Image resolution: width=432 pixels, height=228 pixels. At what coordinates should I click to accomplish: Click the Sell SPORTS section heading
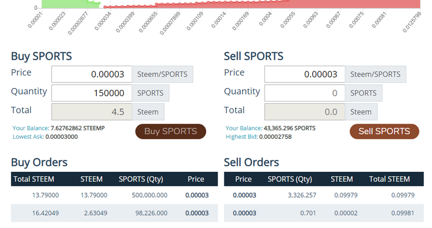[x=254, y=56]
